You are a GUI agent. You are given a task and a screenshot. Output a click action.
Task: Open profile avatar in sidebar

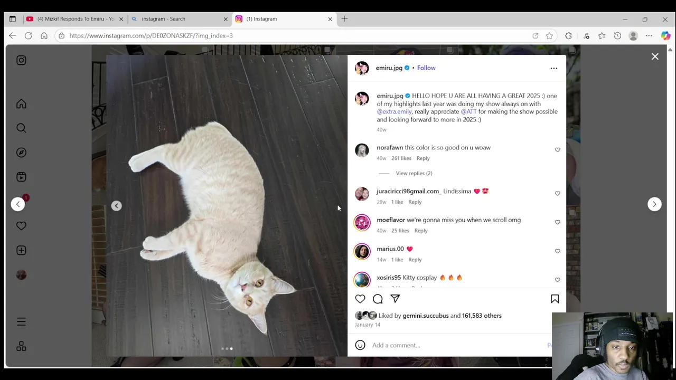coord(21,275)
